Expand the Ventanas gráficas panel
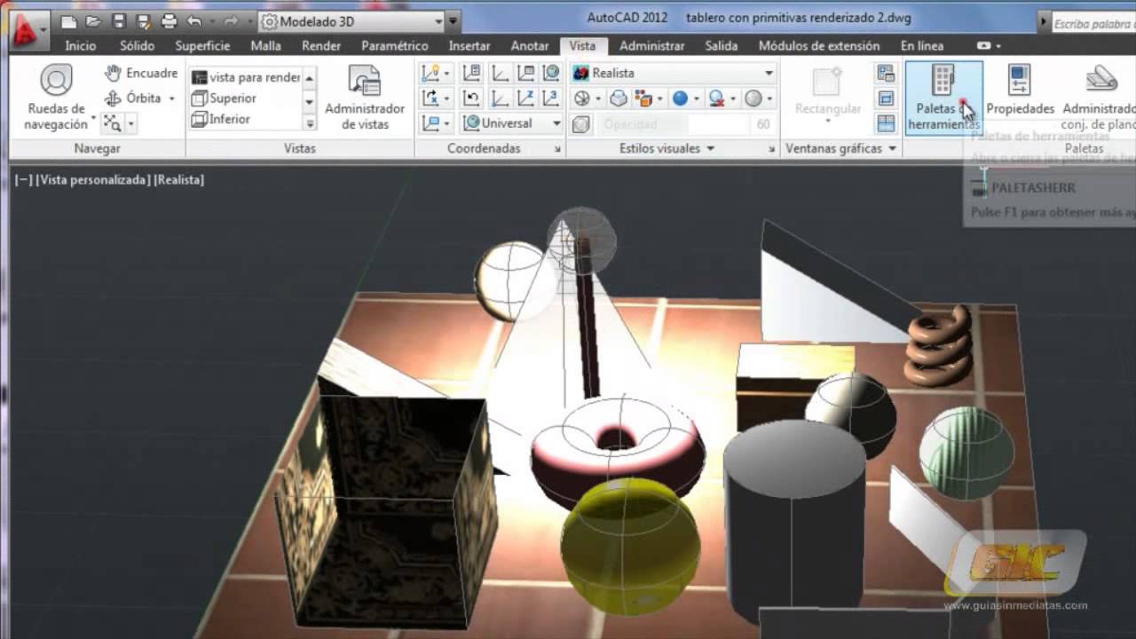 coord(840,148)
